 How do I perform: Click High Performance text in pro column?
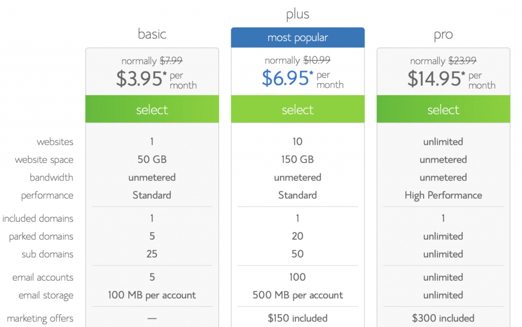[x=443, y=195]
